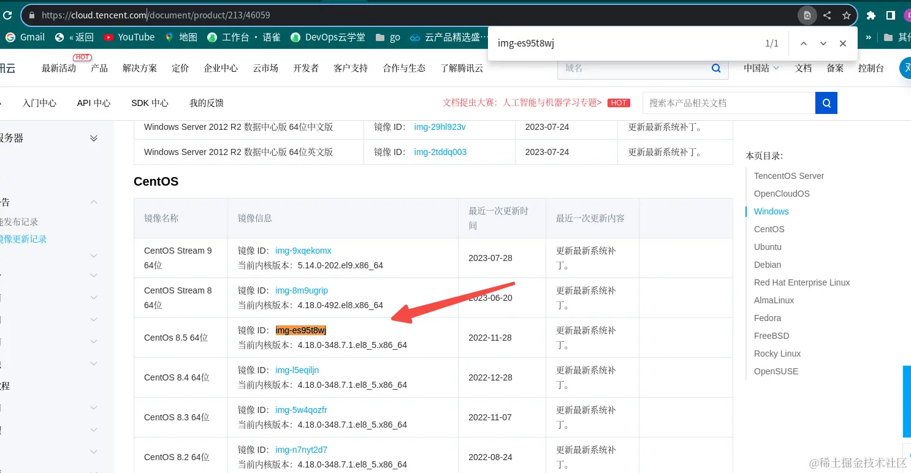The height and width of the screenshot is (473, 911).
Task: Expand the 中国站 region dropdown
Action: (x=761, y=68)
